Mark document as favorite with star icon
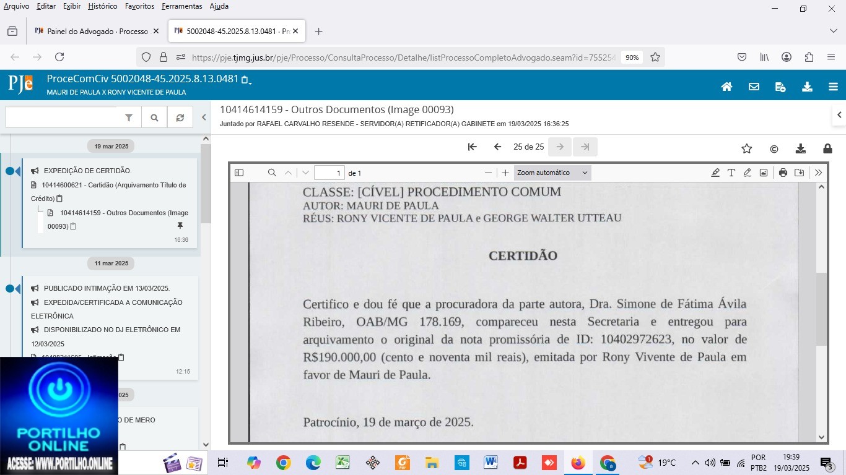This screenshot has width=846, height=475. click(x=747, y=148)
